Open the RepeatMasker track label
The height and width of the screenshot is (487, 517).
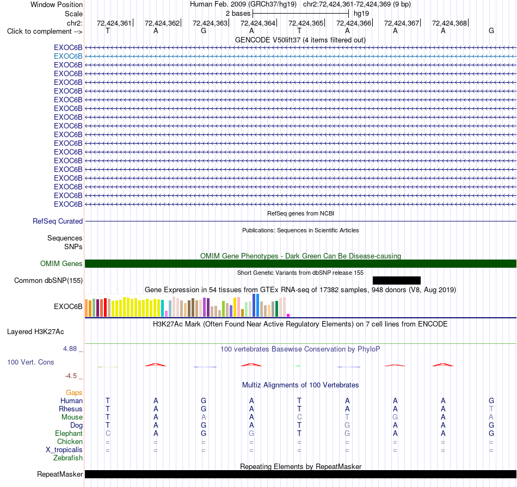(60, 474)
